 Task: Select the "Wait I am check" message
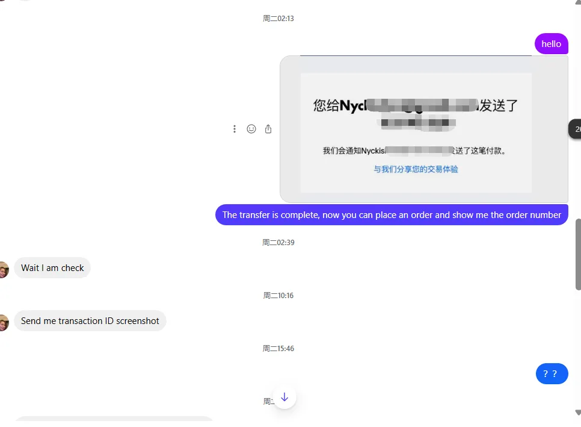click(52, 268)
